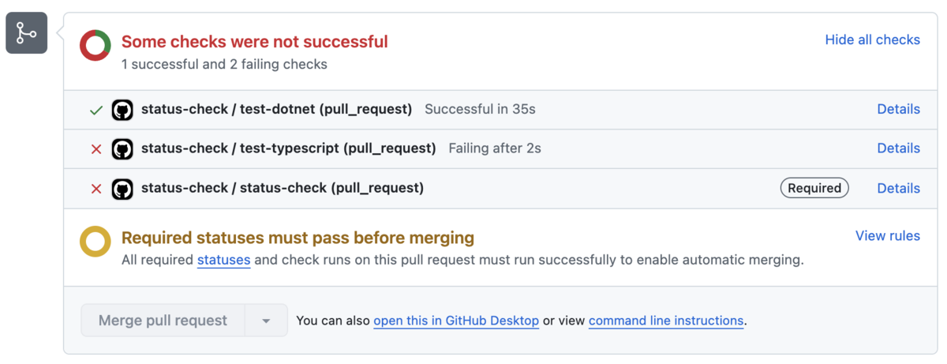Collapse list with Hide all checks
This screenshot has width=947, height=364.
tap(872, 39)
